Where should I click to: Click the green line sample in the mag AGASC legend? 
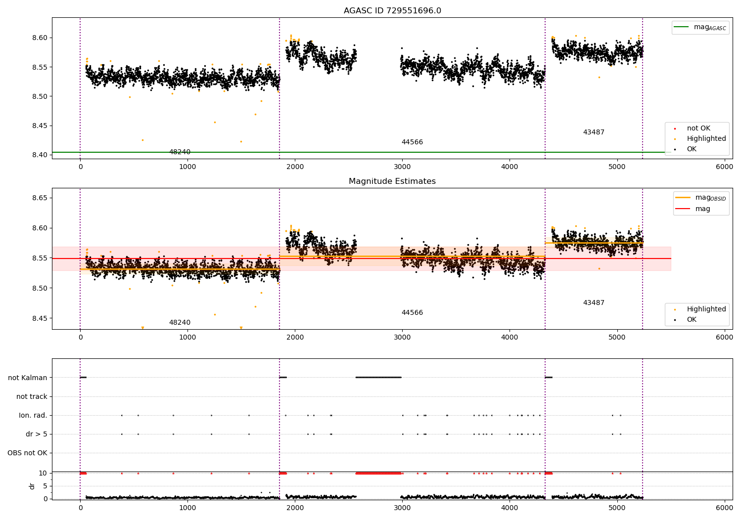tap(682, 27)
